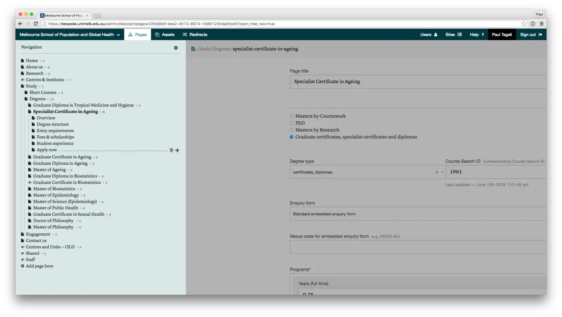Image resolution: width=562 pixels, height=317 pixels.
Task: Expand the Engagement node arrow
Action: 53,234
